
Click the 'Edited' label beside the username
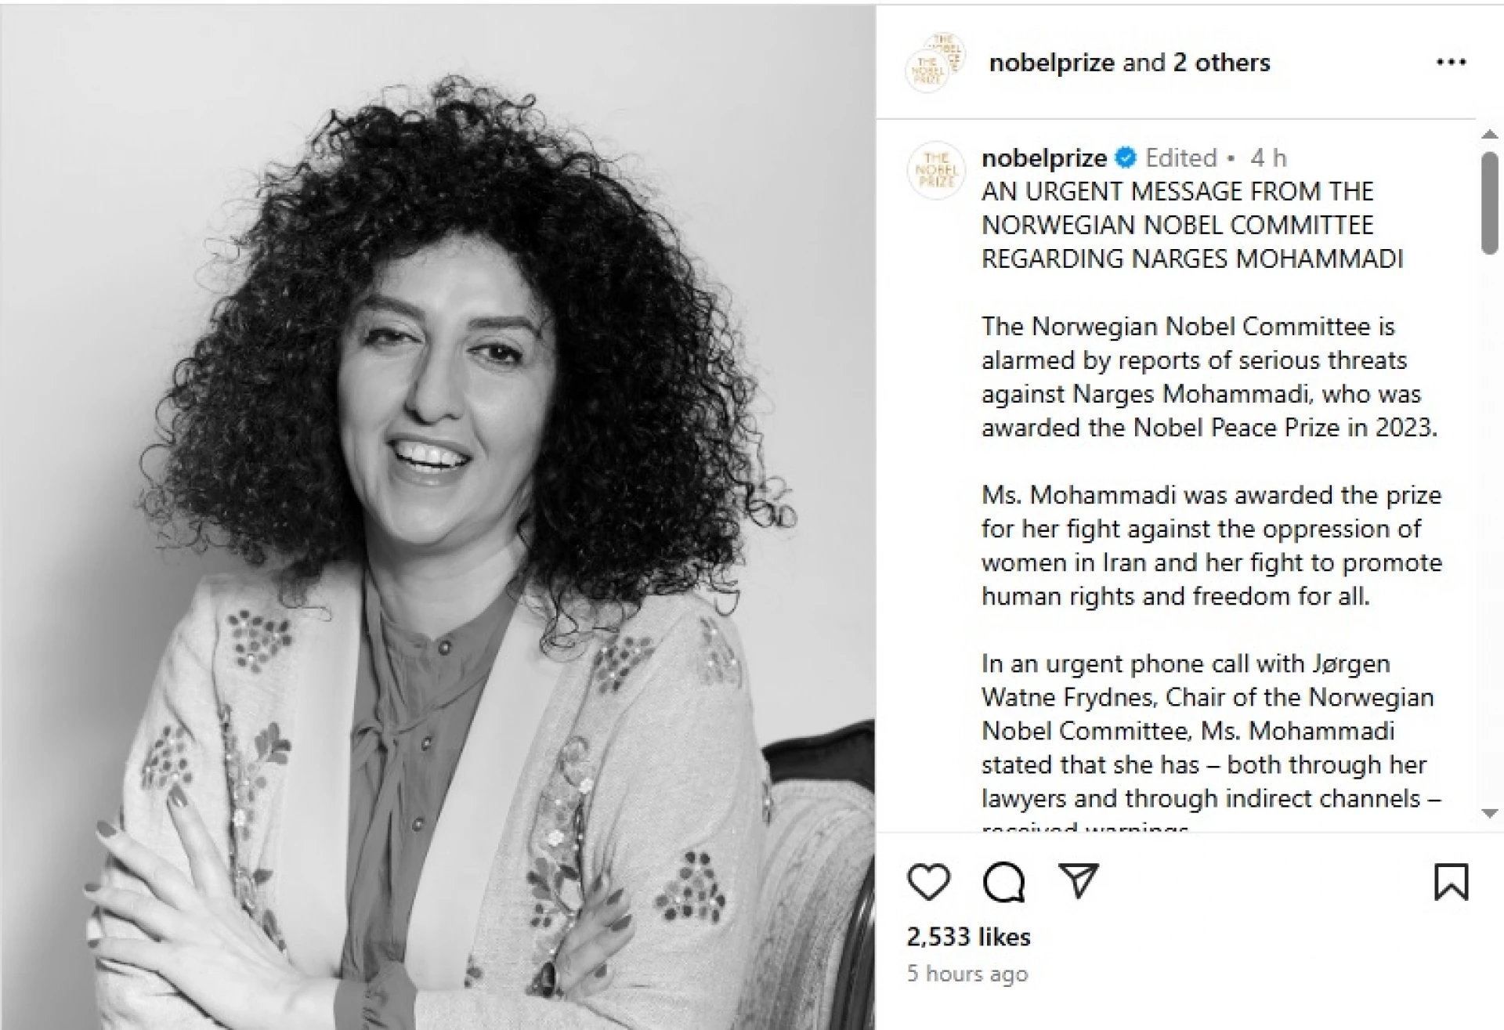[x=1181, y=158]
